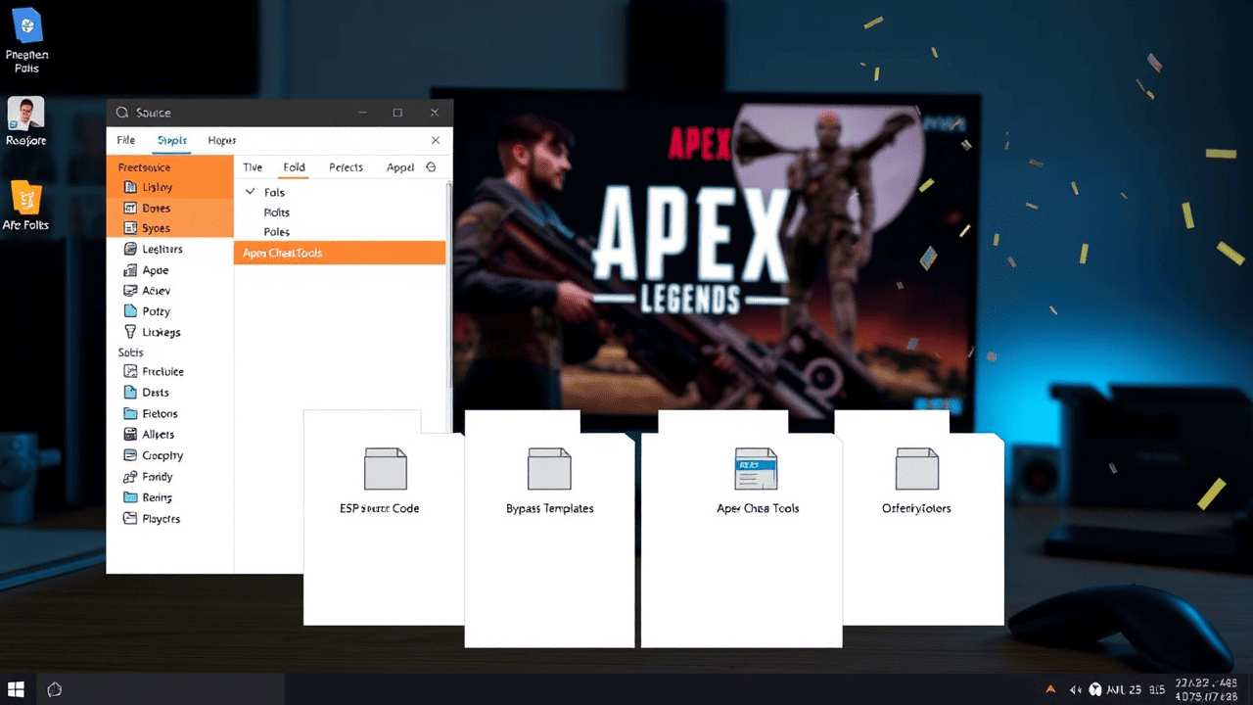This screenshot has height=705, width=1253.
Task: Select the Dotes sidebar item icon
Action: (132, 208)
